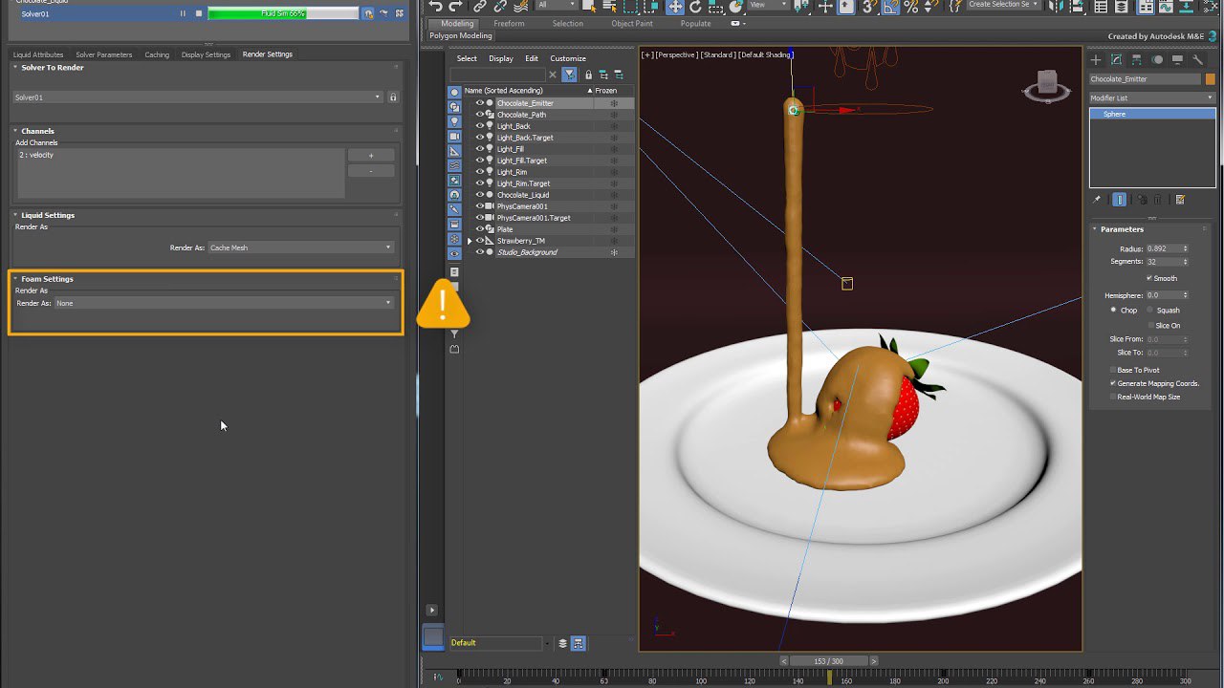Click the plus button to add a channel

370,155
